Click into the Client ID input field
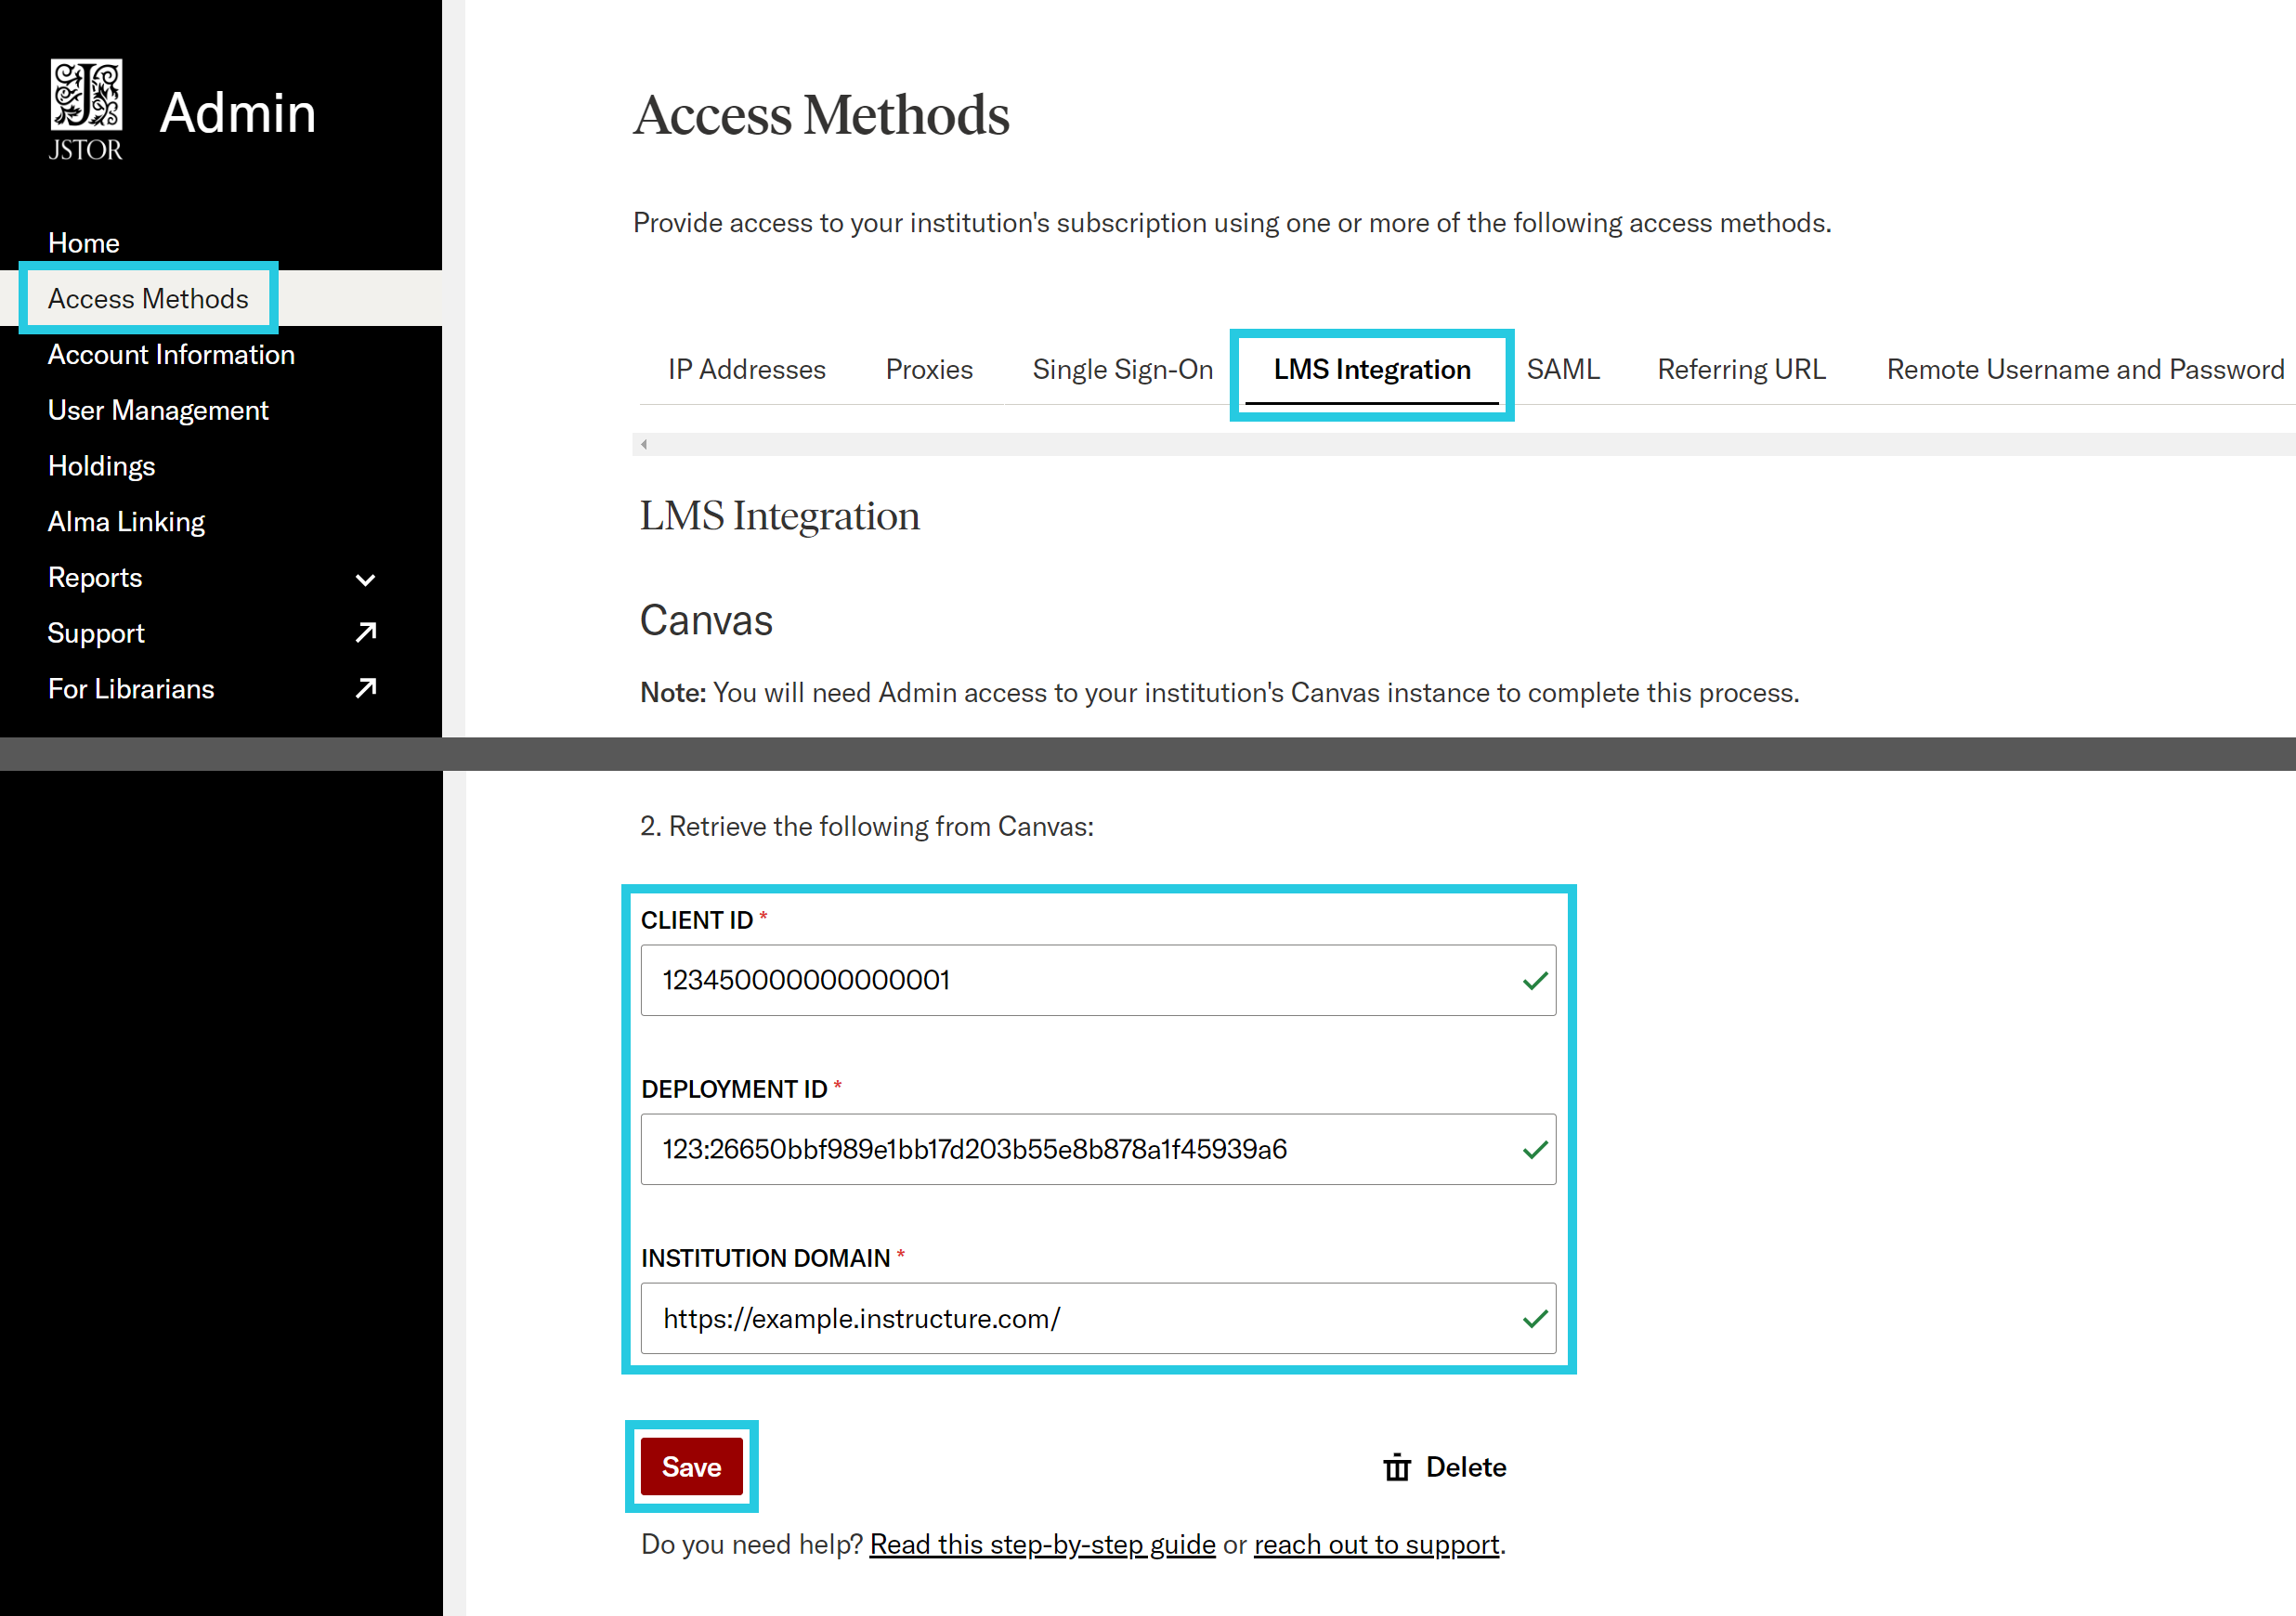2296x1616 pixels. 1098,980
